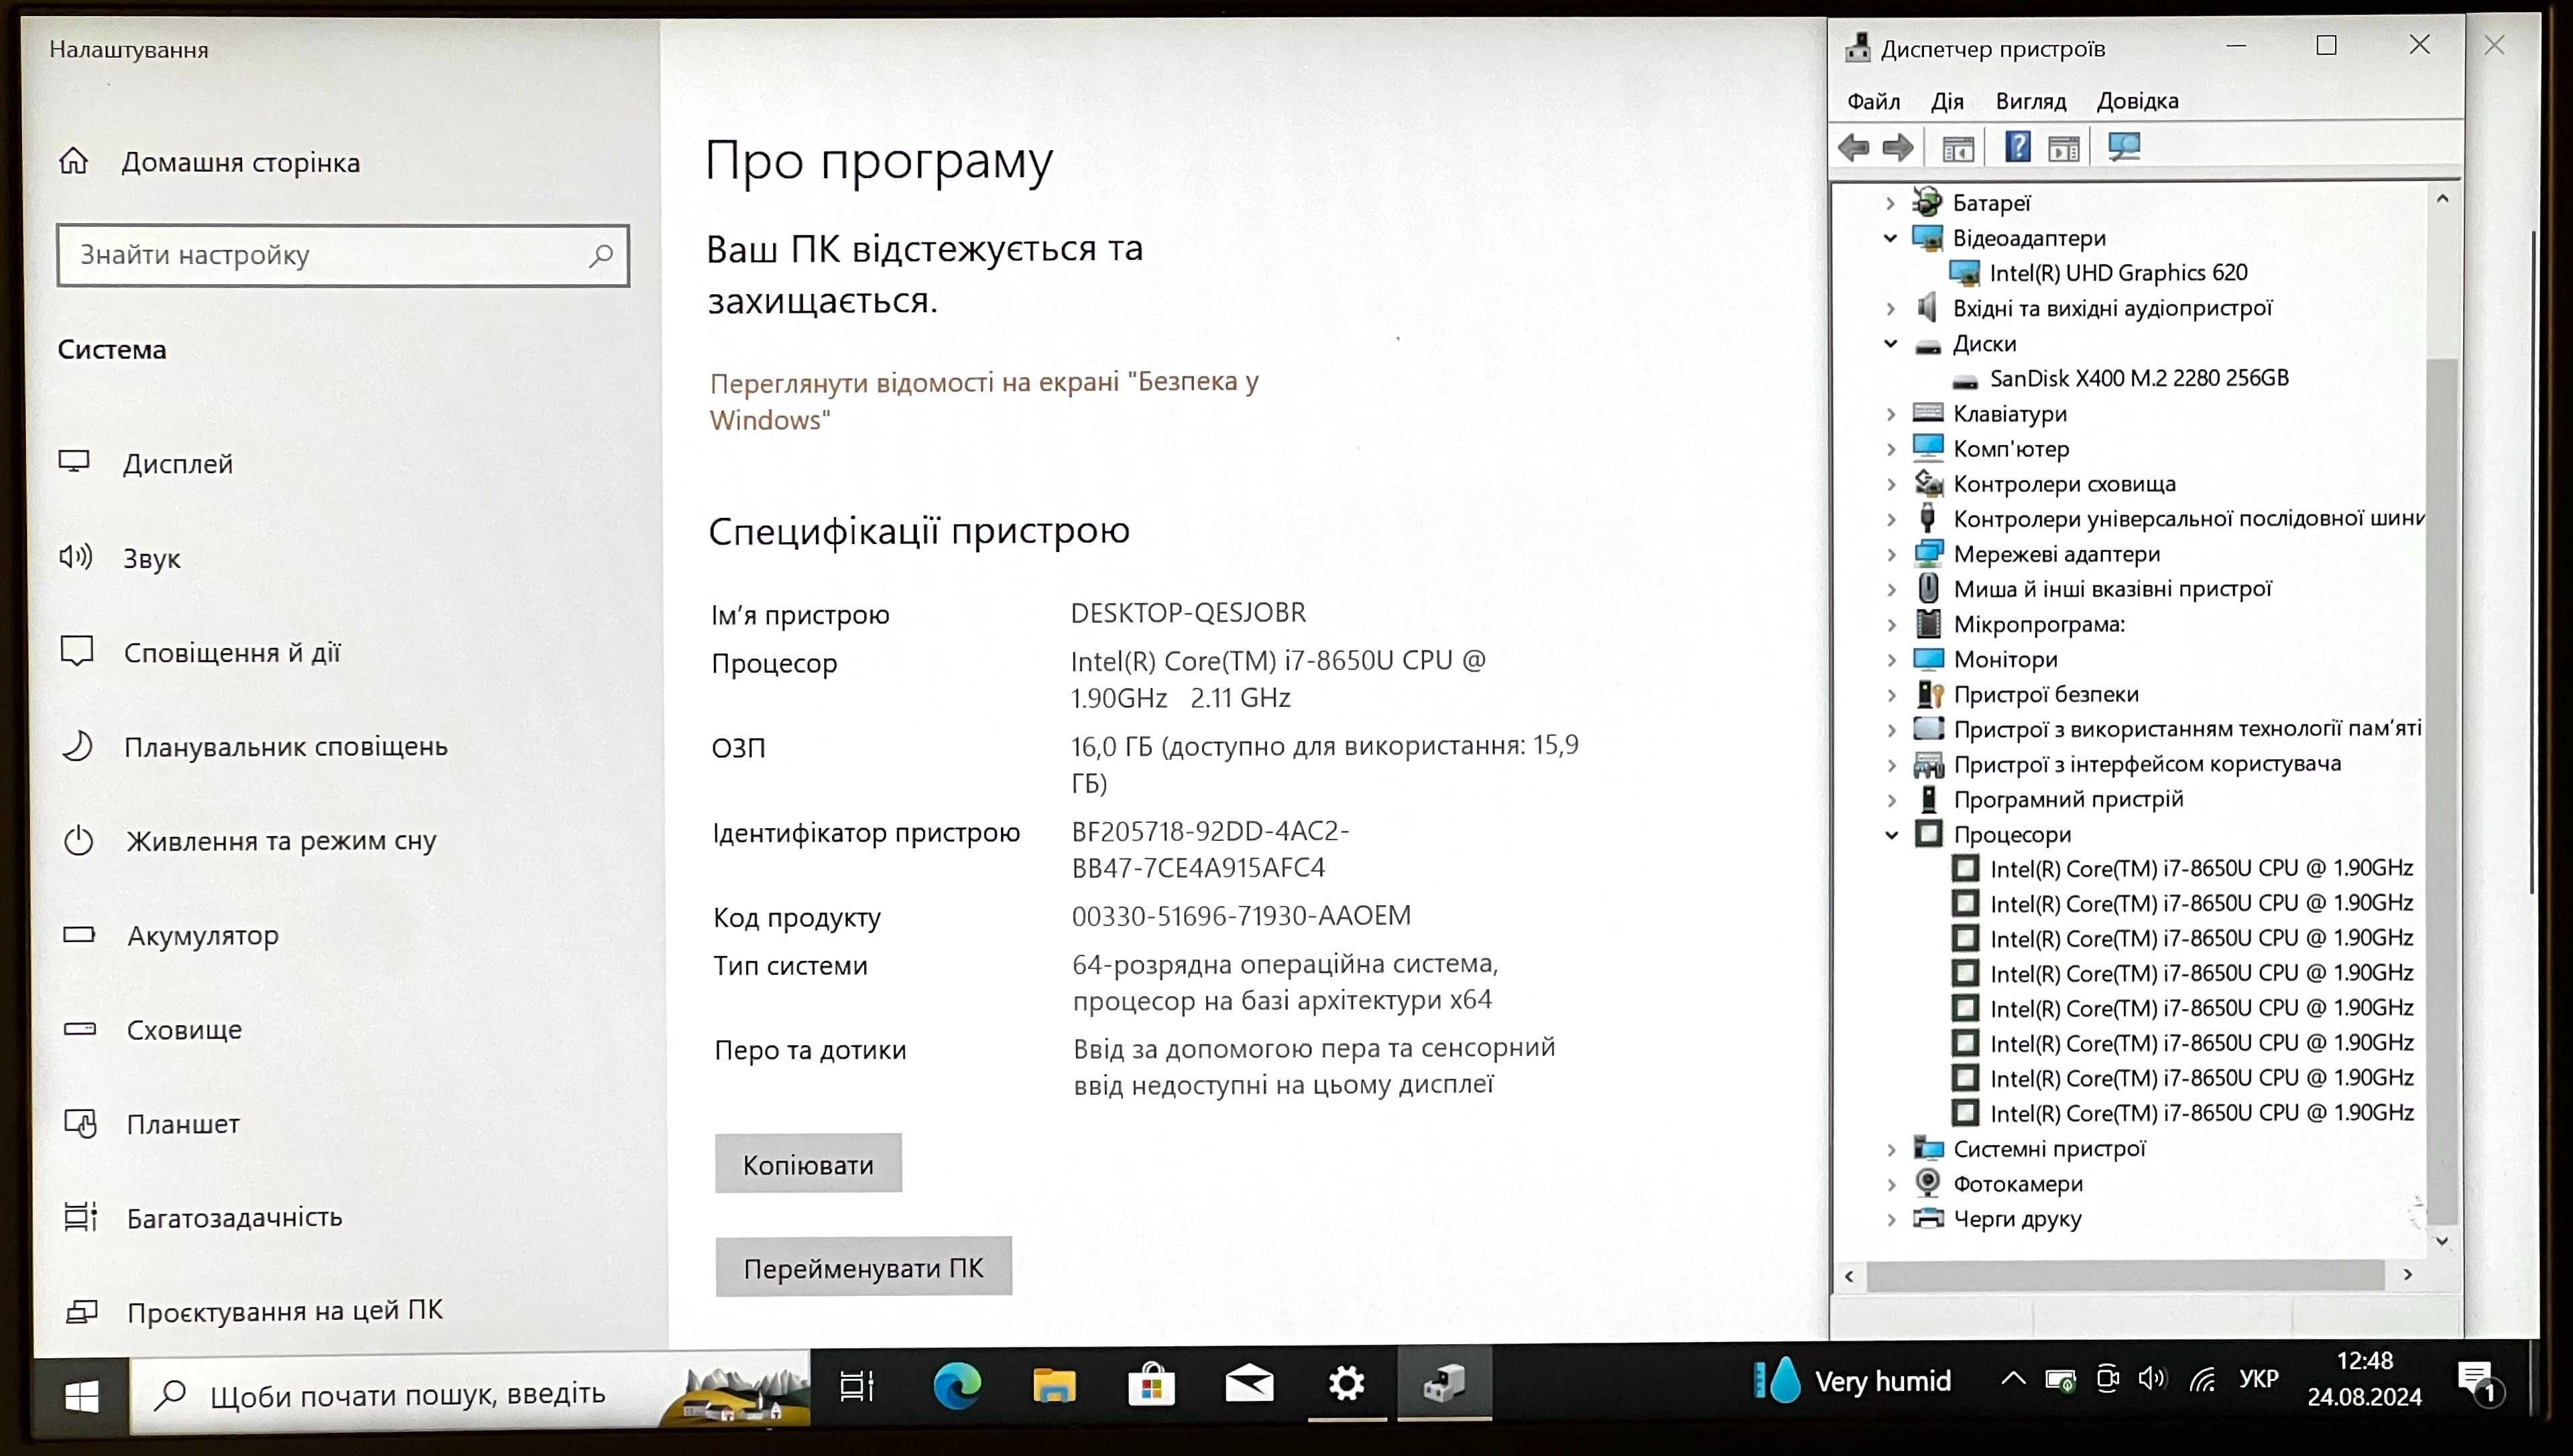Expand the Клавіатури node
2573x1456 pixels.
[1890, 414]
